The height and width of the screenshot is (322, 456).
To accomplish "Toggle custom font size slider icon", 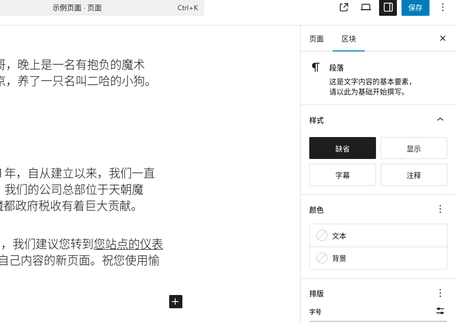I will (440, 311).
